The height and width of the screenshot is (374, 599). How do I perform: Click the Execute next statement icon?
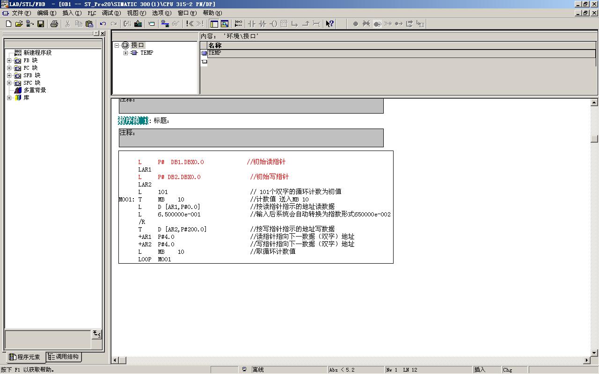pyautogui.click(x=409, y=24)
